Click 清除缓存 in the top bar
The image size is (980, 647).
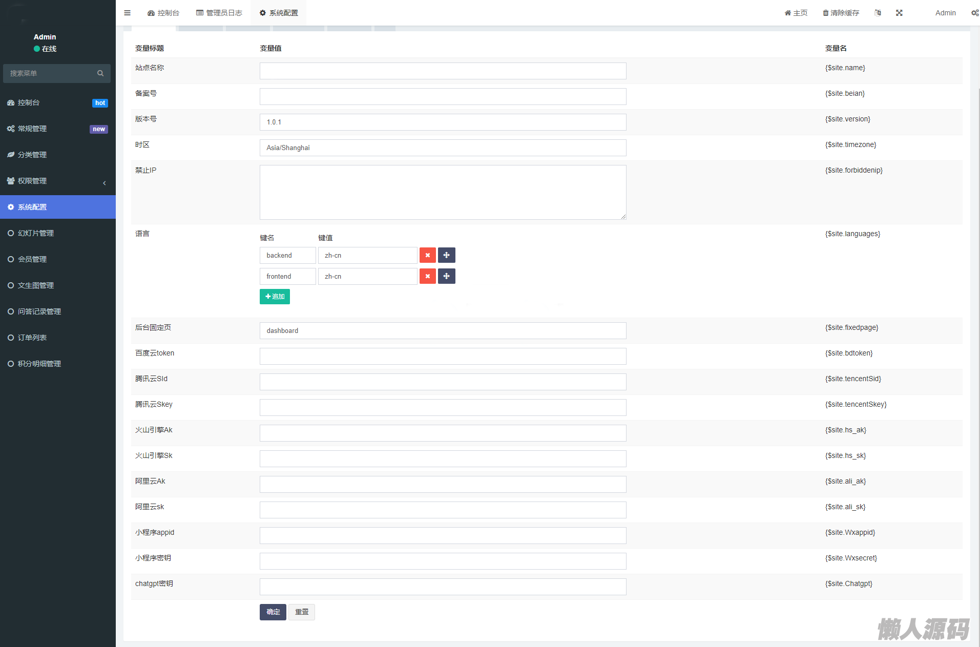[841, 13]
